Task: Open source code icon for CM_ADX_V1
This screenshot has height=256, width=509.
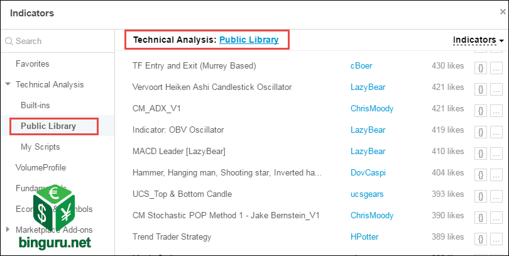Action: click(481, 111)
